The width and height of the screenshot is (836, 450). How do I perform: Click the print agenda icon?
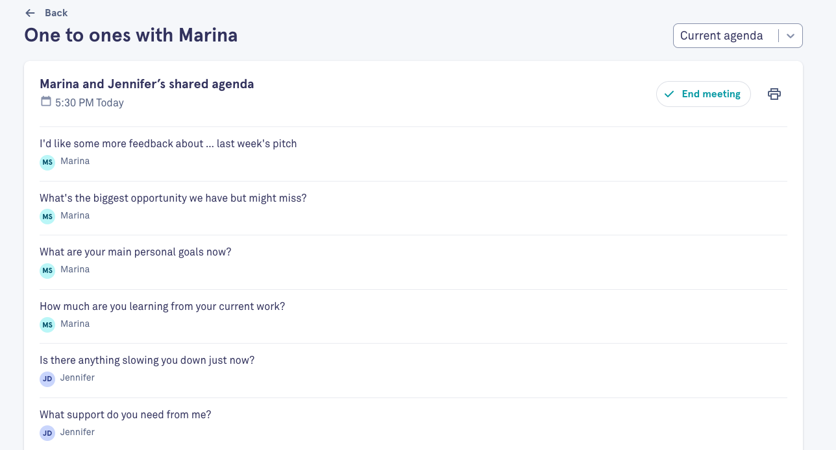(774, 94)
